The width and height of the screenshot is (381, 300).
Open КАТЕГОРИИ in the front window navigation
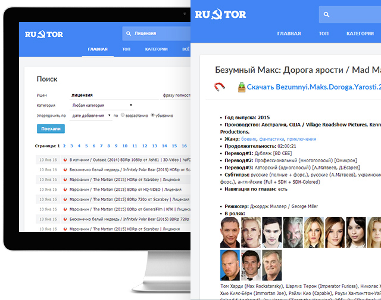click(360, 33)
